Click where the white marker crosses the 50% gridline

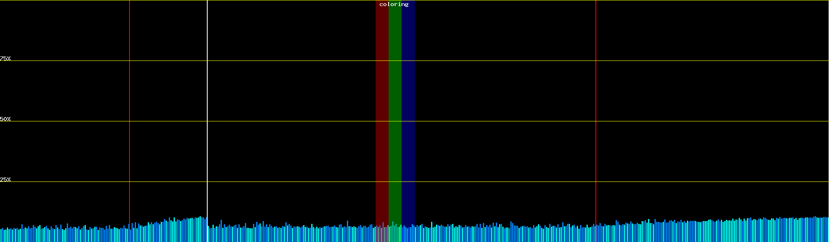coord(207,121)
